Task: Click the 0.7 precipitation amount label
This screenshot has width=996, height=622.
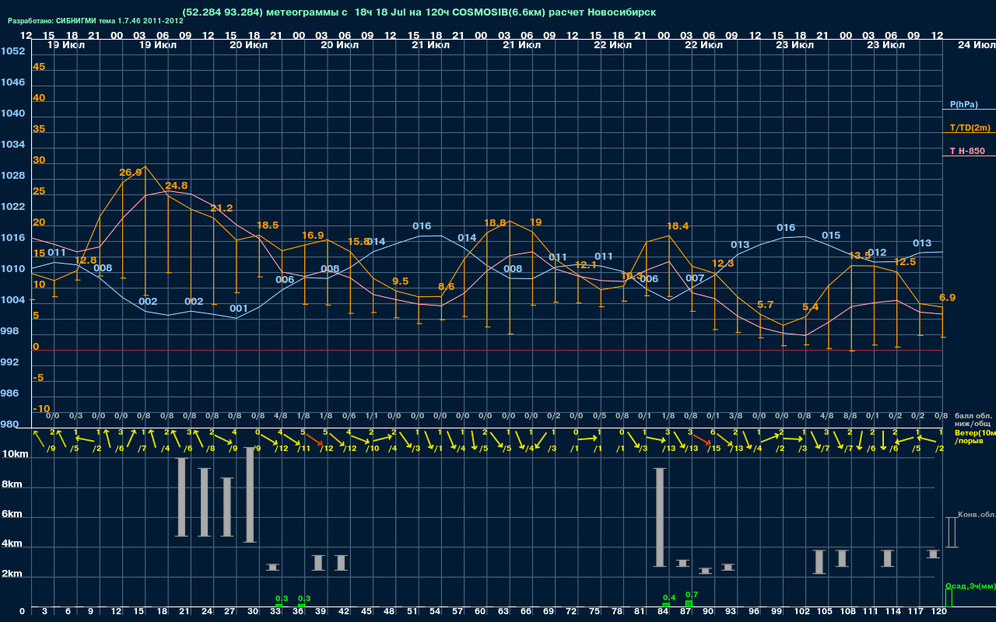Action: click(x=691, y=595)
